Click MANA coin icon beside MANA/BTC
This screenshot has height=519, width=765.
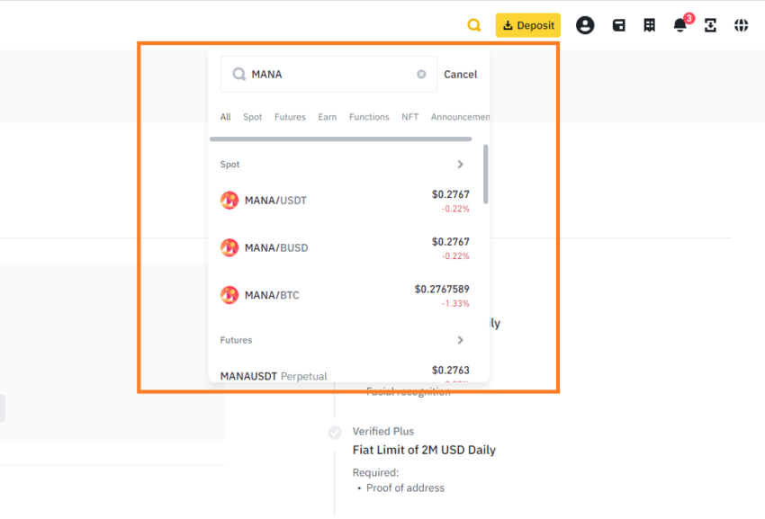tap(229, 295)
